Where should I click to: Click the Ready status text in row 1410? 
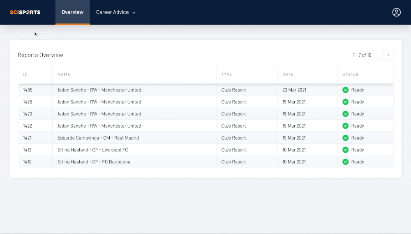coord(358,162)
